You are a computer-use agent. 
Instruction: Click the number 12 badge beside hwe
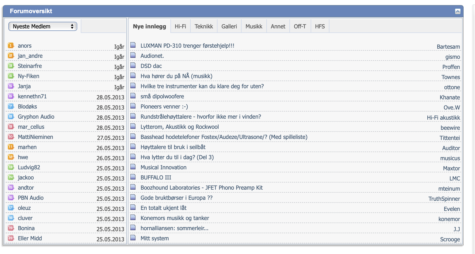11,157
